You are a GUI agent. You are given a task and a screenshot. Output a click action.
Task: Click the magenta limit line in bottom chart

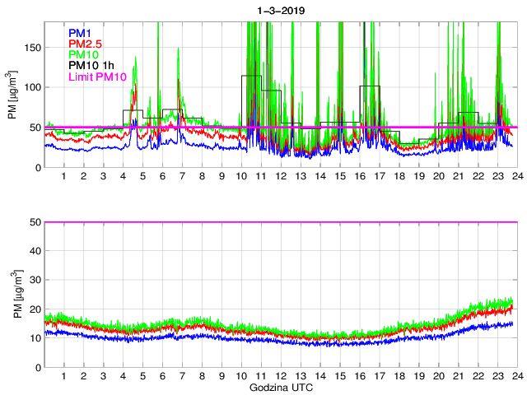click(280, 222)
